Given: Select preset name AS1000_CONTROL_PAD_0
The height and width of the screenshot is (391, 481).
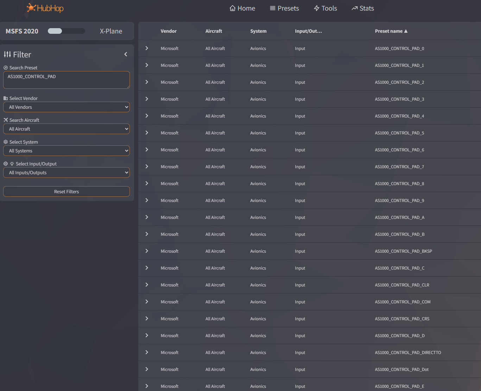Looking at the screenshot, I should (x=399, y=49).
